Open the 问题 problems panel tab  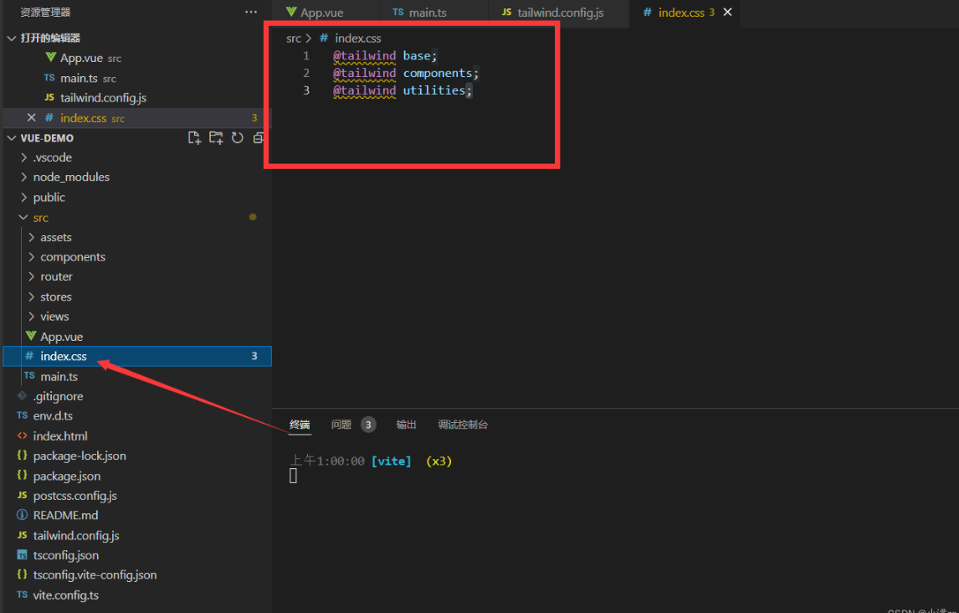[x=341, y=425]
